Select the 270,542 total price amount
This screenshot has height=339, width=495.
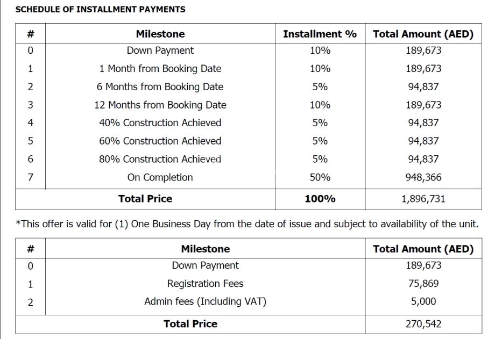[423, 324]
